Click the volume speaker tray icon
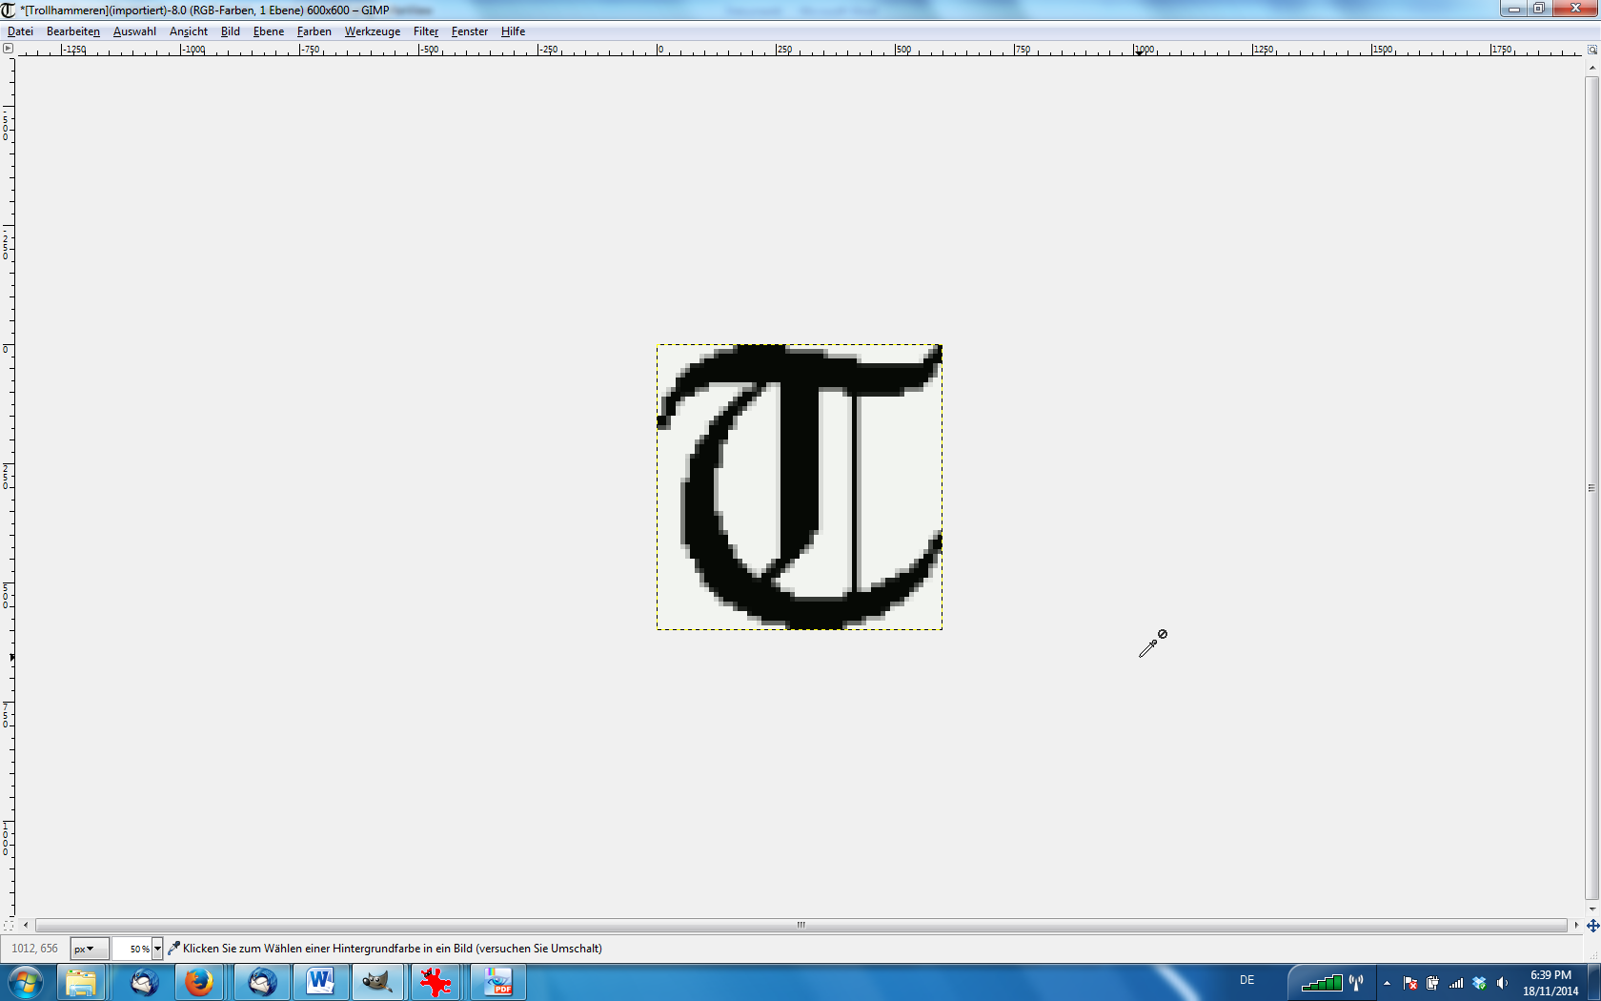This screenshot has height=1001, width=1601. [1502, 983]
